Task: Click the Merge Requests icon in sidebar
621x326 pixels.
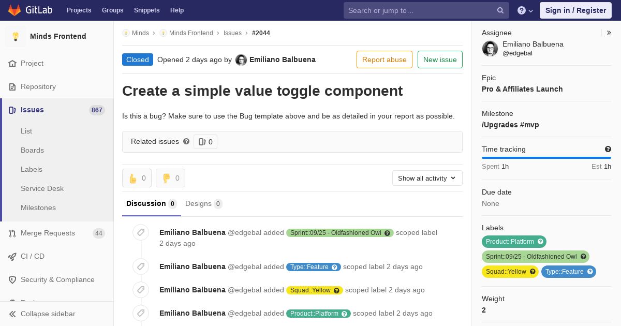Action: click(12, 233)
